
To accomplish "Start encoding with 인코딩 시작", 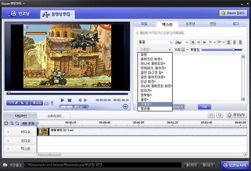I will pos(235,165).
